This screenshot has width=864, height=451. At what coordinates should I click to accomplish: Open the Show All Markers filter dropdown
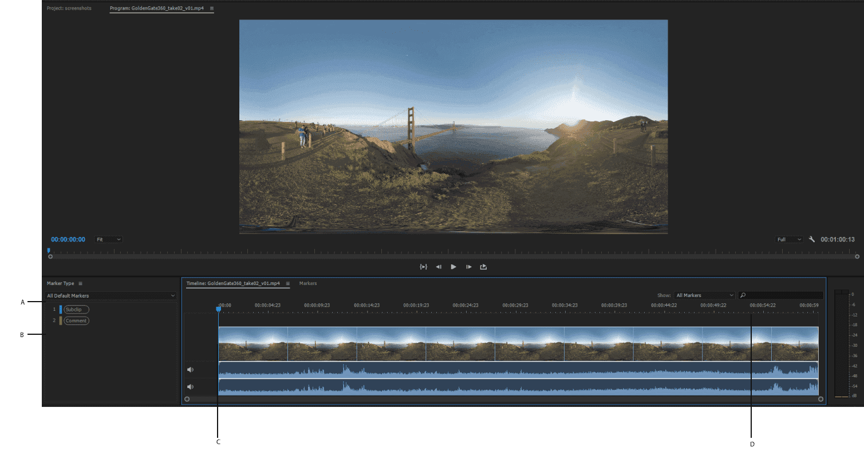coord(704,295)
